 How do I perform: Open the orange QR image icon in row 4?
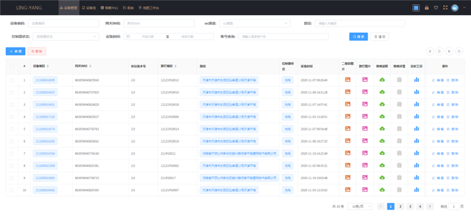[x=347, y=116]
